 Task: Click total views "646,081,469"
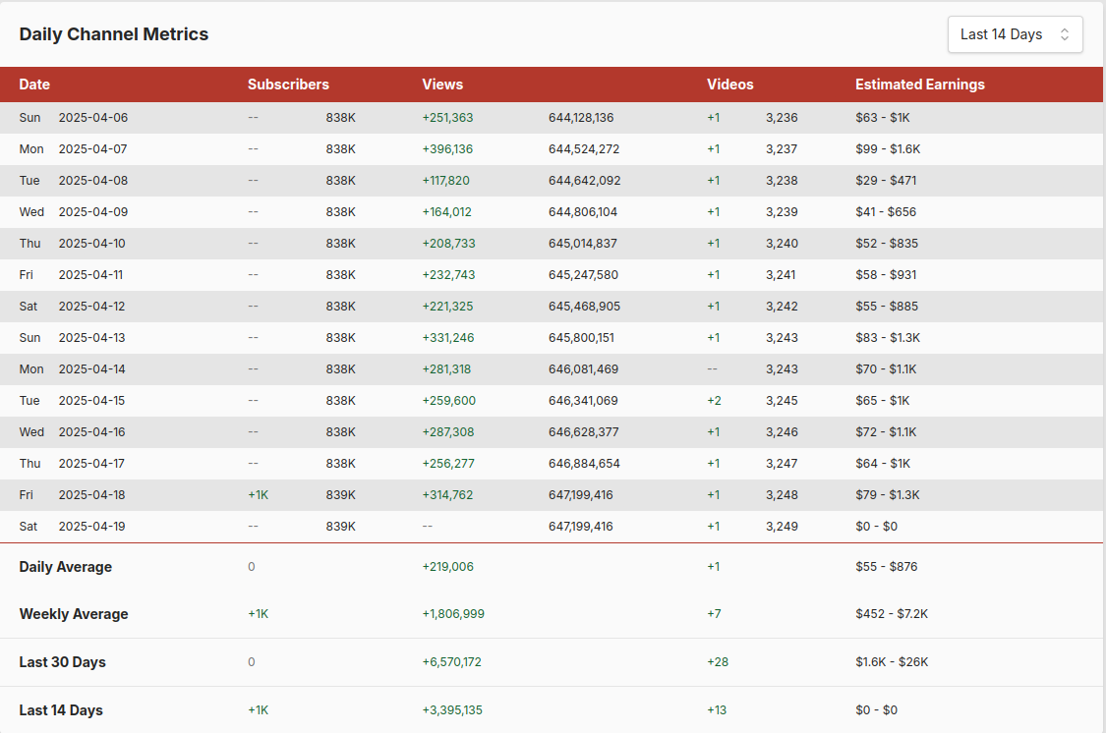[x=583, y=369]
